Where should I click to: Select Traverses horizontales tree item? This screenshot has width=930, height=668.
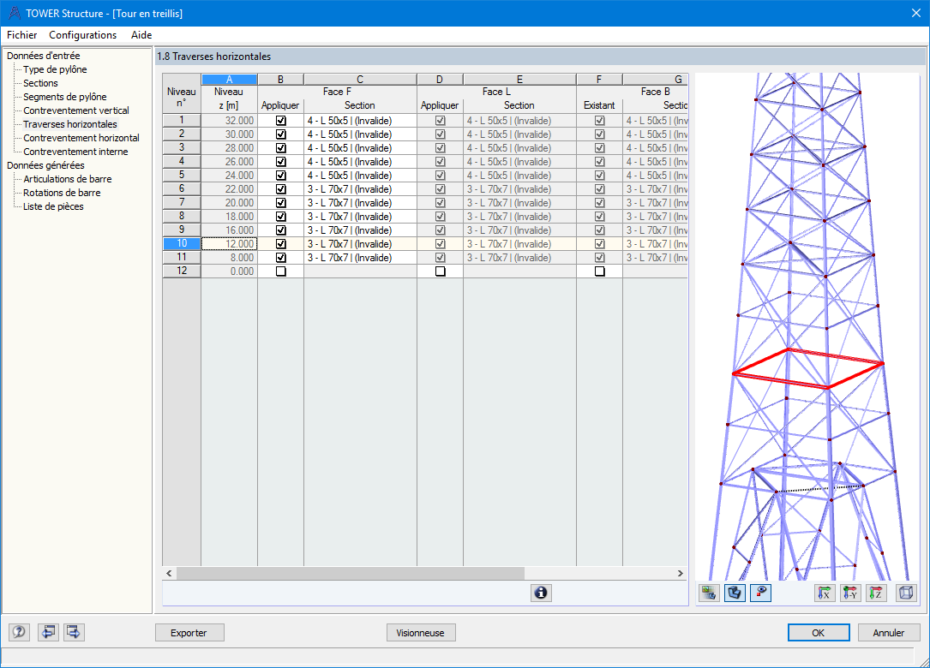(x=70, y=124)
